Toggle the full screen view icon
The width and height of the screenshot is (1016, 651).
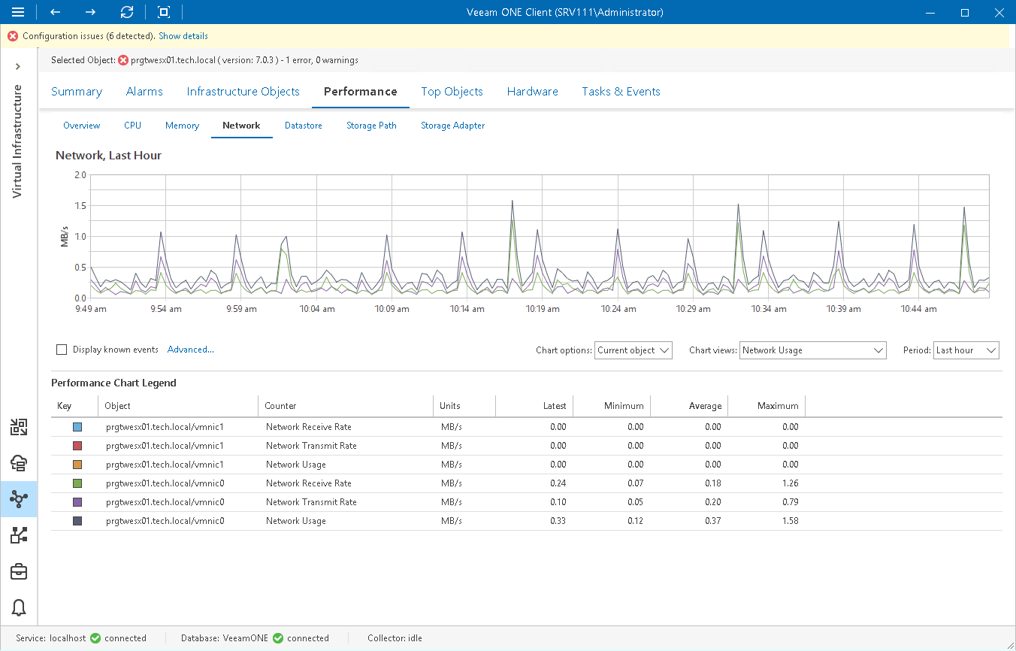pos(164,12)
